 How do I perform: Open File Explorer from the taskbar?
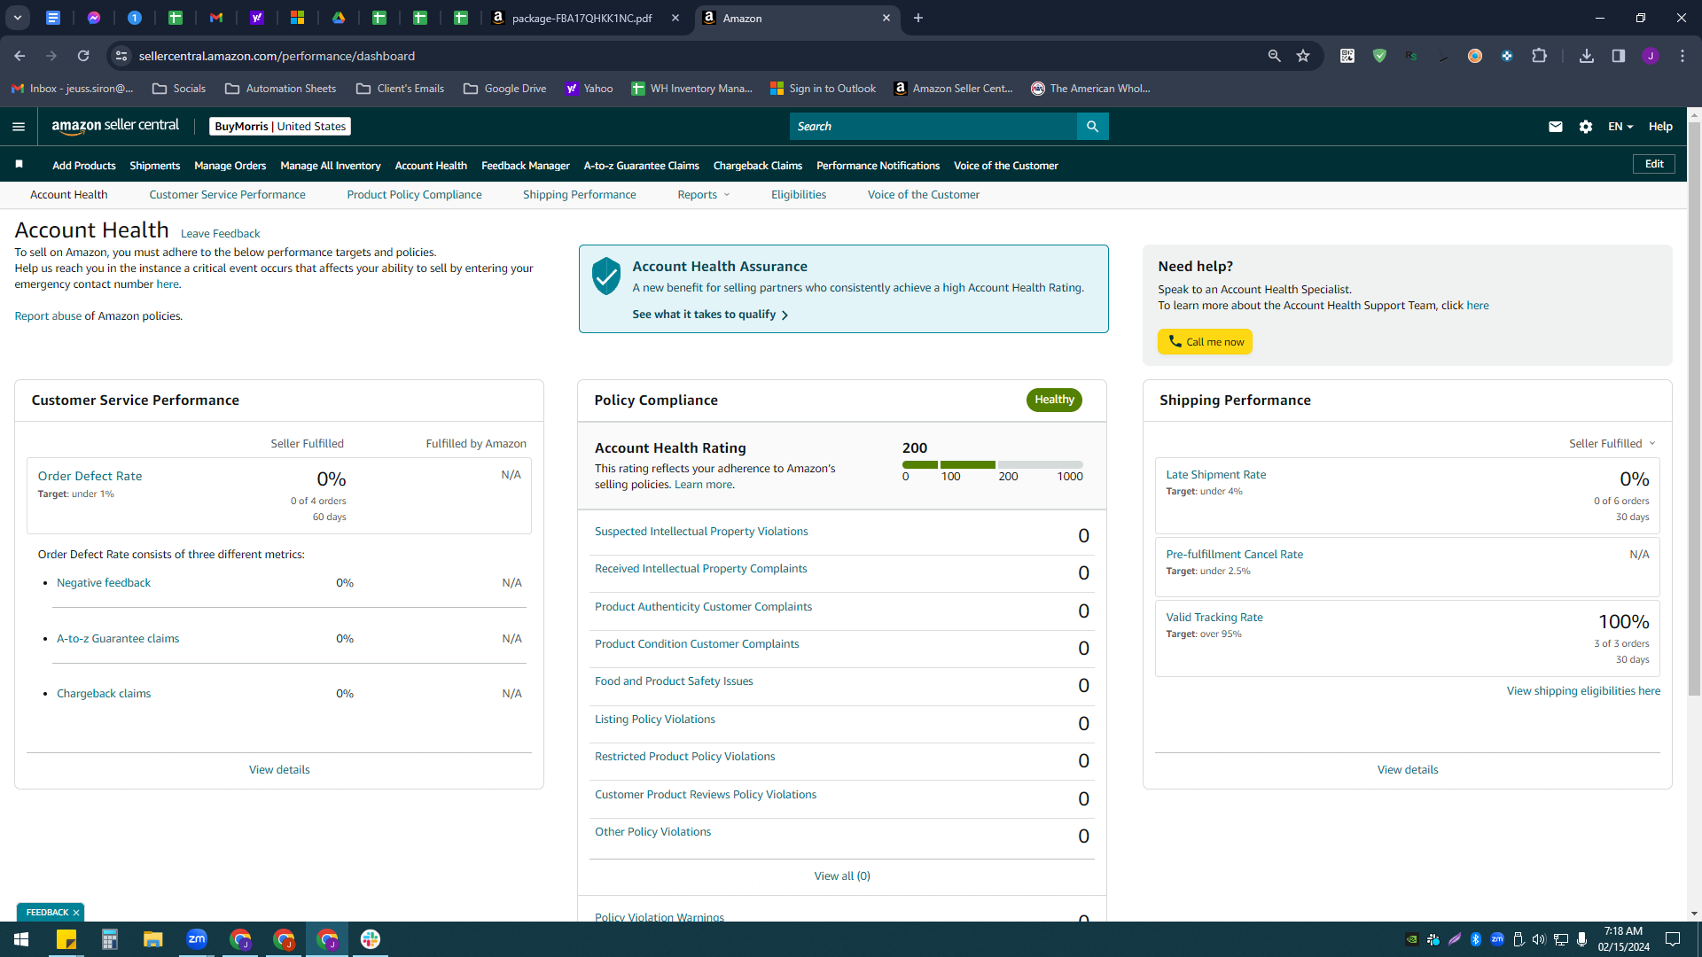coord(152,939)
